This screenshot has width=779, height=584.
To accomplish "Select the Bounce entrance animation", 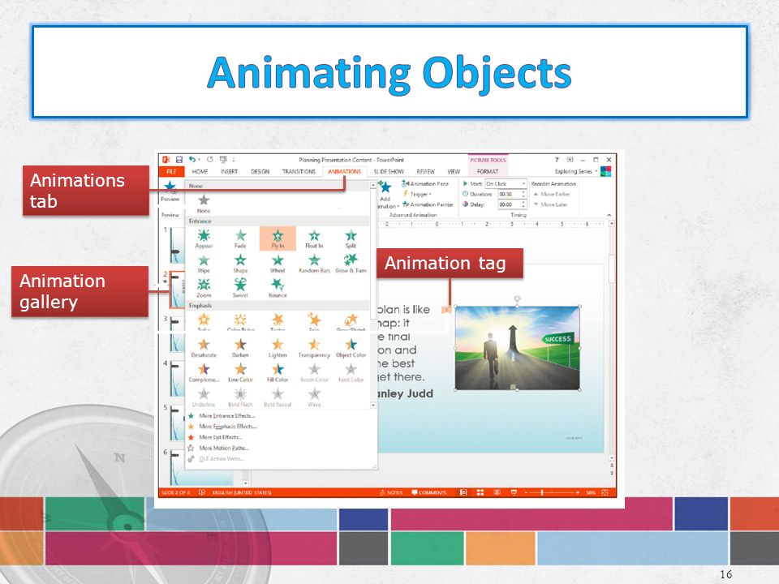I will click(278, 288).
